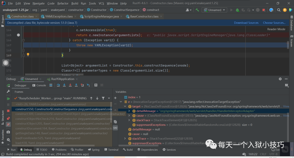Open Evaluate Expression calculator icon
The height and width of the screenshot is (158, 294).
pos(96,85)
